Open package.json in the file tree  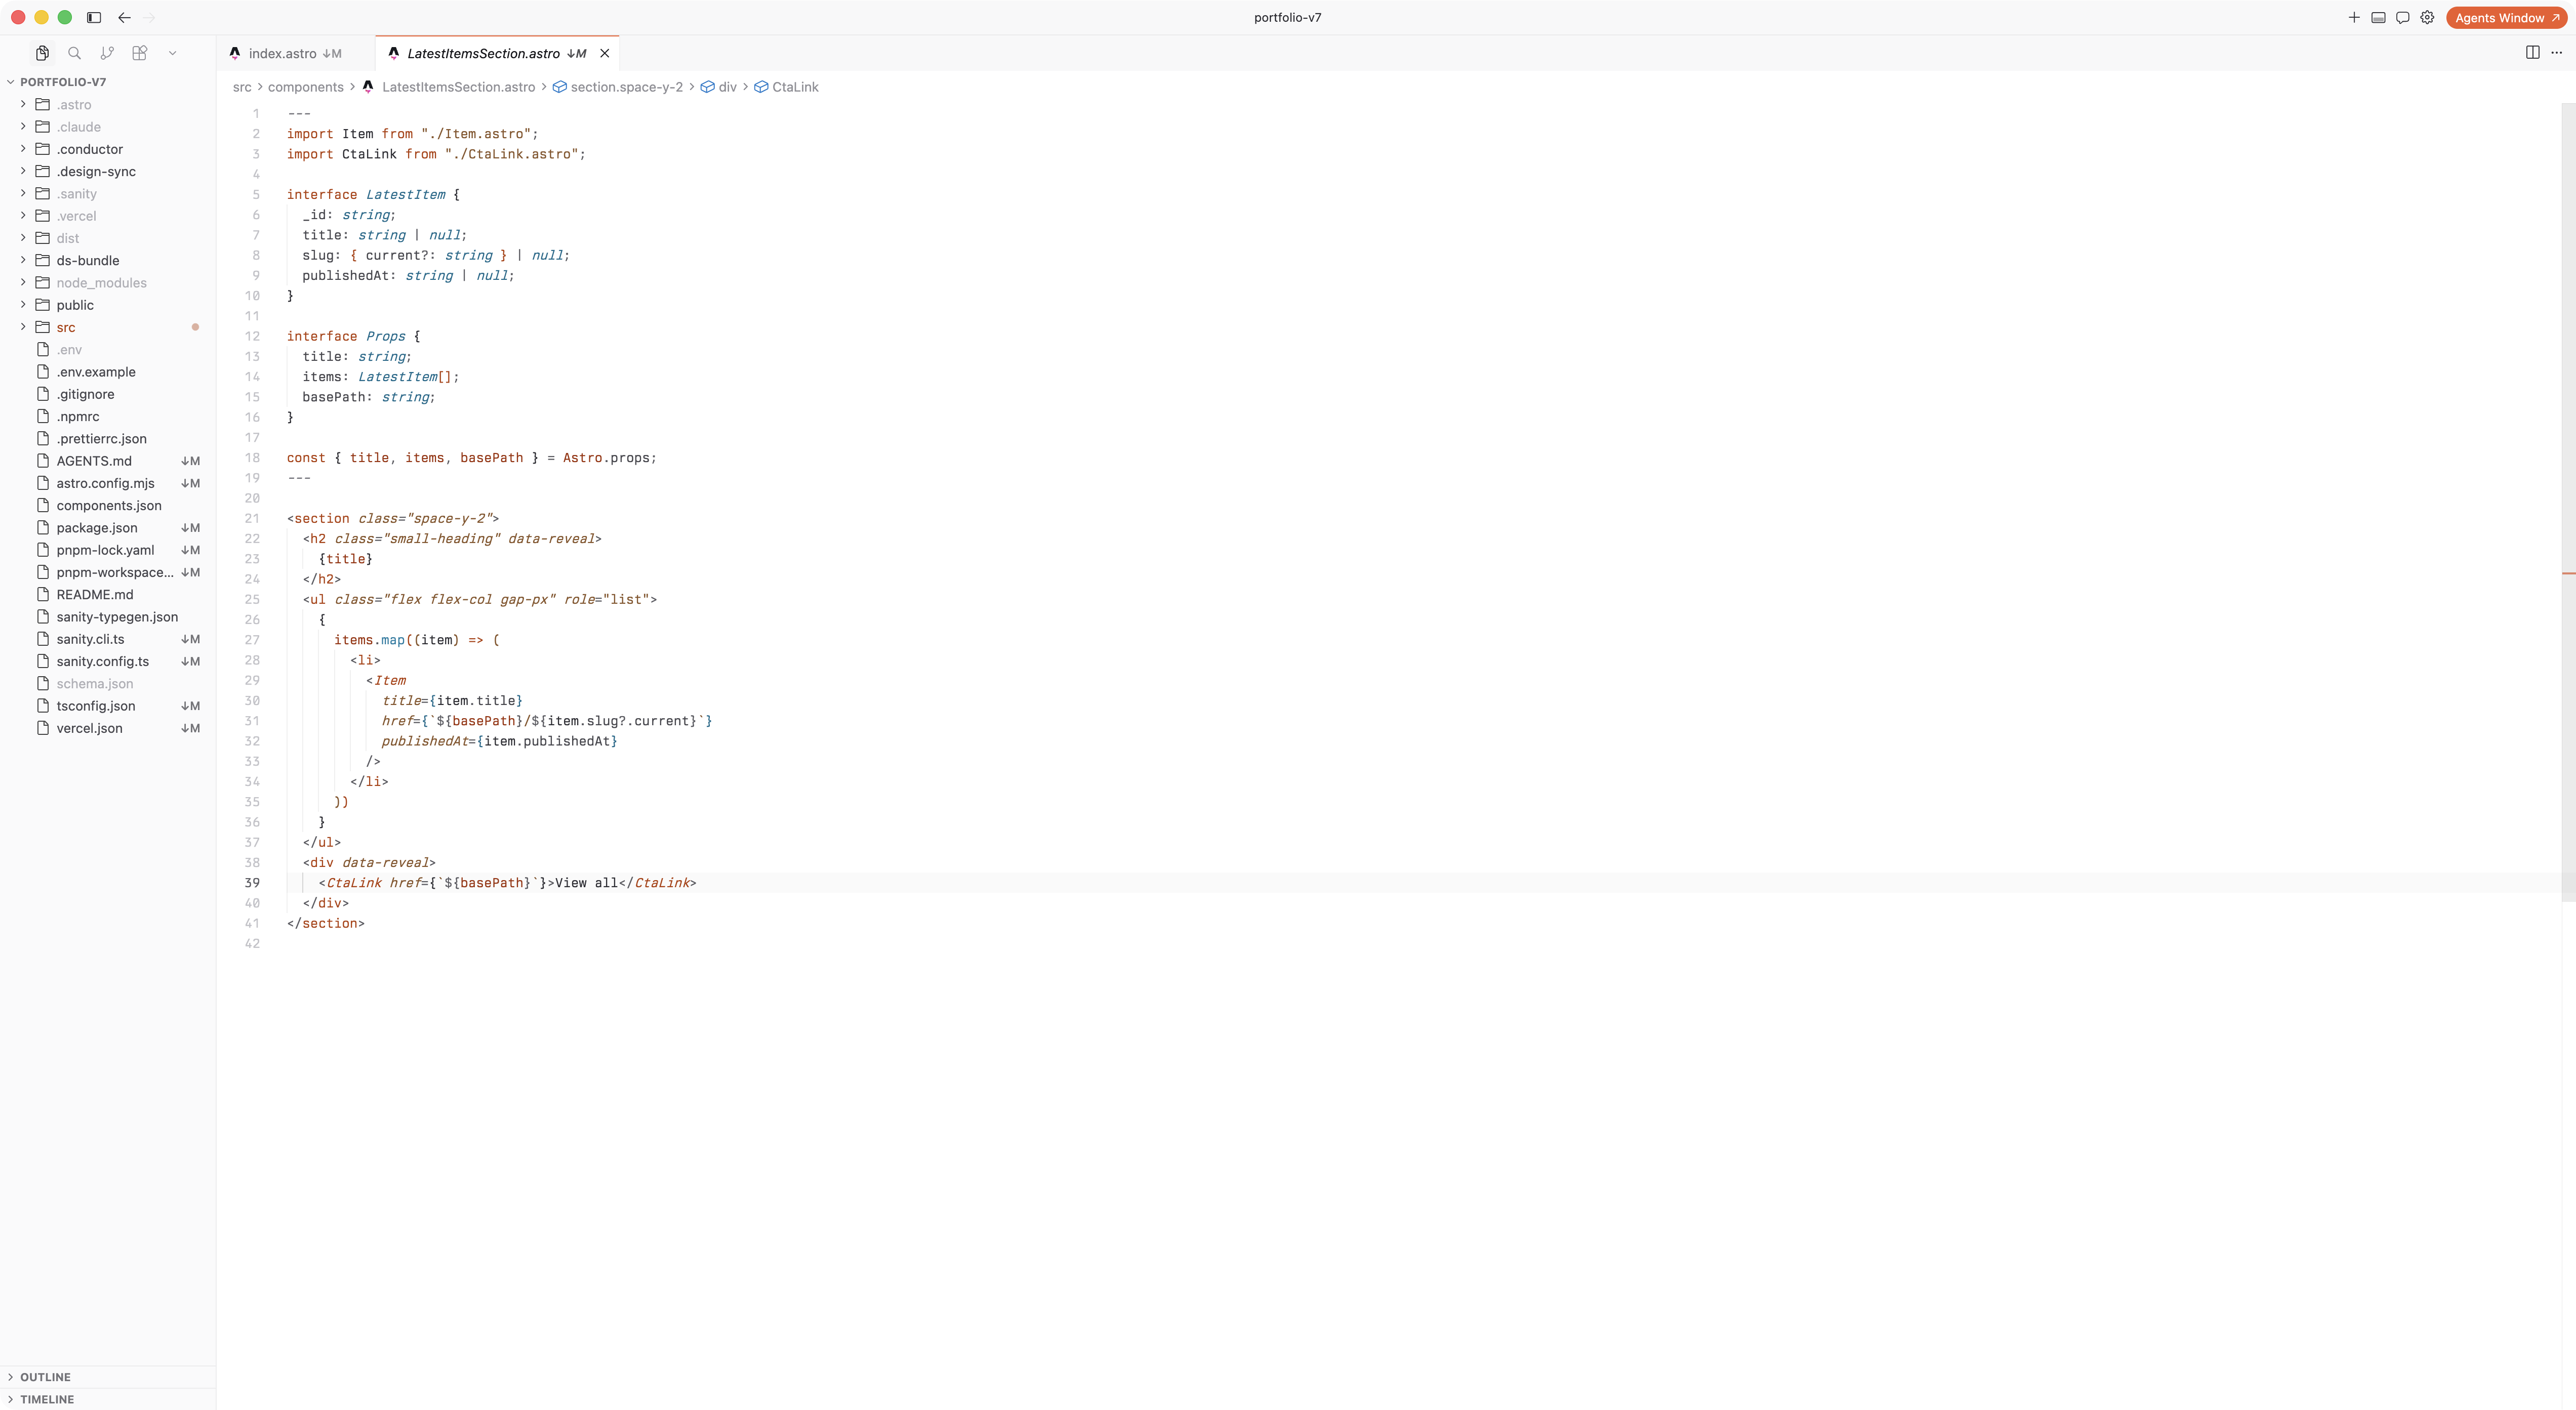(108, 528)
